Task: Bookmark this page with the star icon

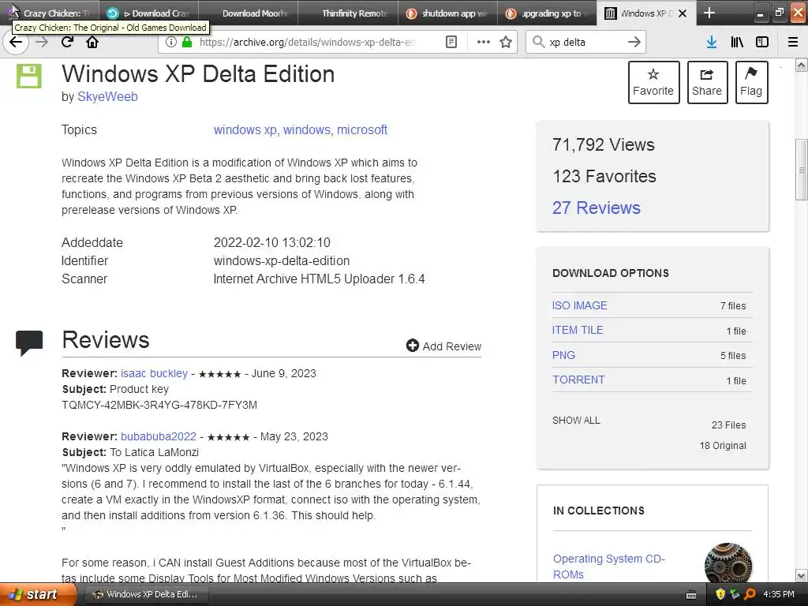Action: (506, 43)
